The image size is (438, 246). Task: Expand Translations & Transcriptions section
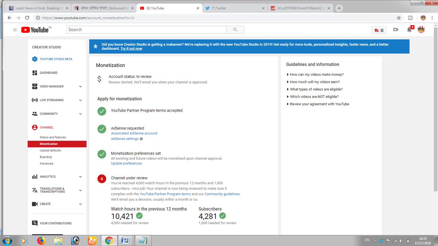[x=80, y=190]
